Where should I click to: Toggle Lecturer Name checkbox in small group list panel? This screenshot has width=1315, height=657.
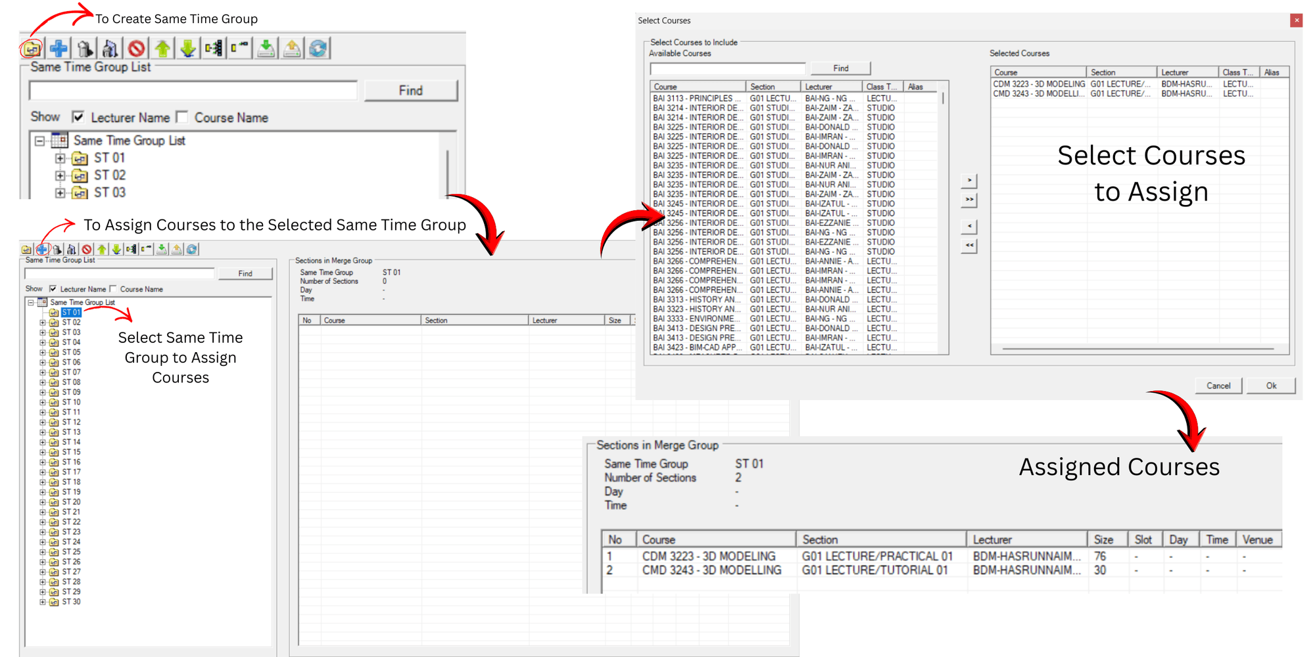point(53,289)
